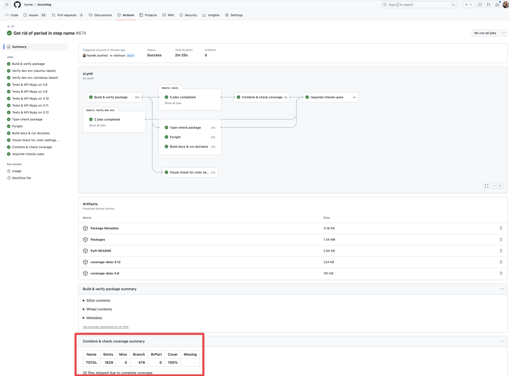
Task: Open Combine & check coverage summary ellipsis menu
Action: [x=502, y=341]
